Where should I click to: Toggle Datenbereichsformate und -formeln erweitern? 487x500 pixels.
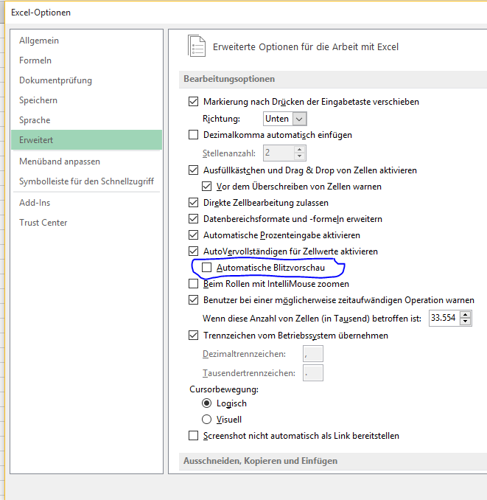193,219
